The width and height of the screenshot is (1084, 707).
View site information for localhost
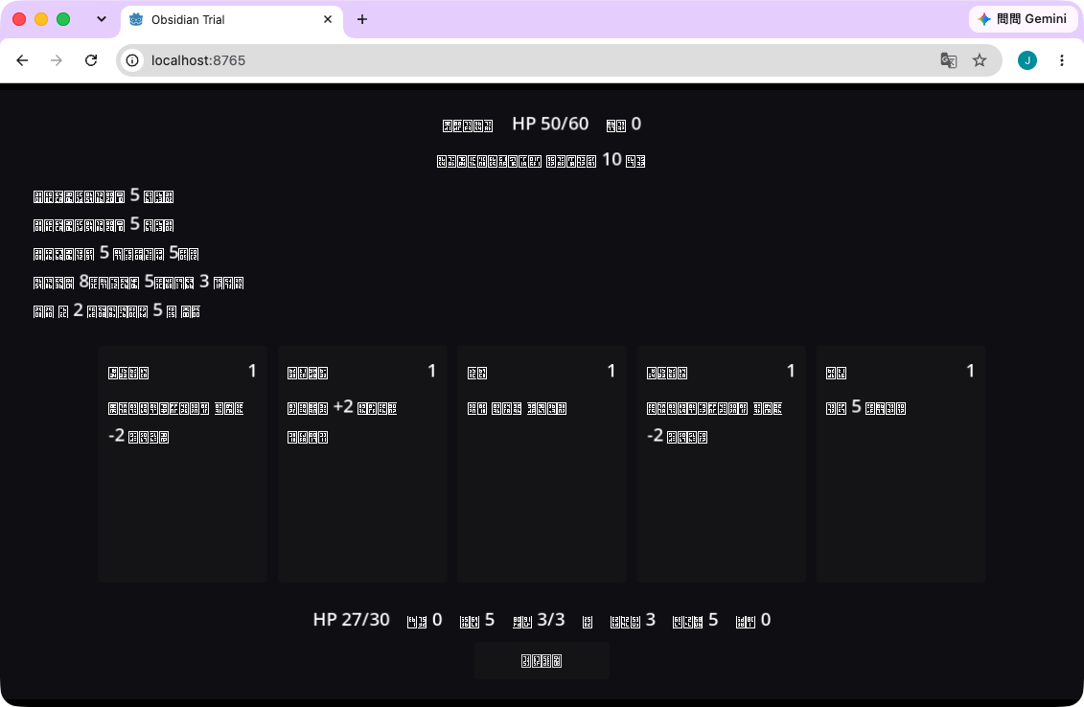pos(132,60)
